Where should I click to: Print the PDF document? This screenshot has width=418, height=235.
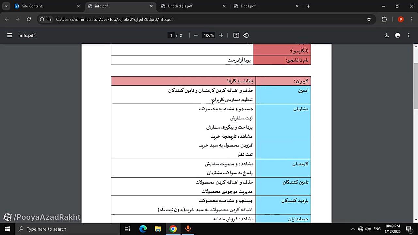pos(398,35)
